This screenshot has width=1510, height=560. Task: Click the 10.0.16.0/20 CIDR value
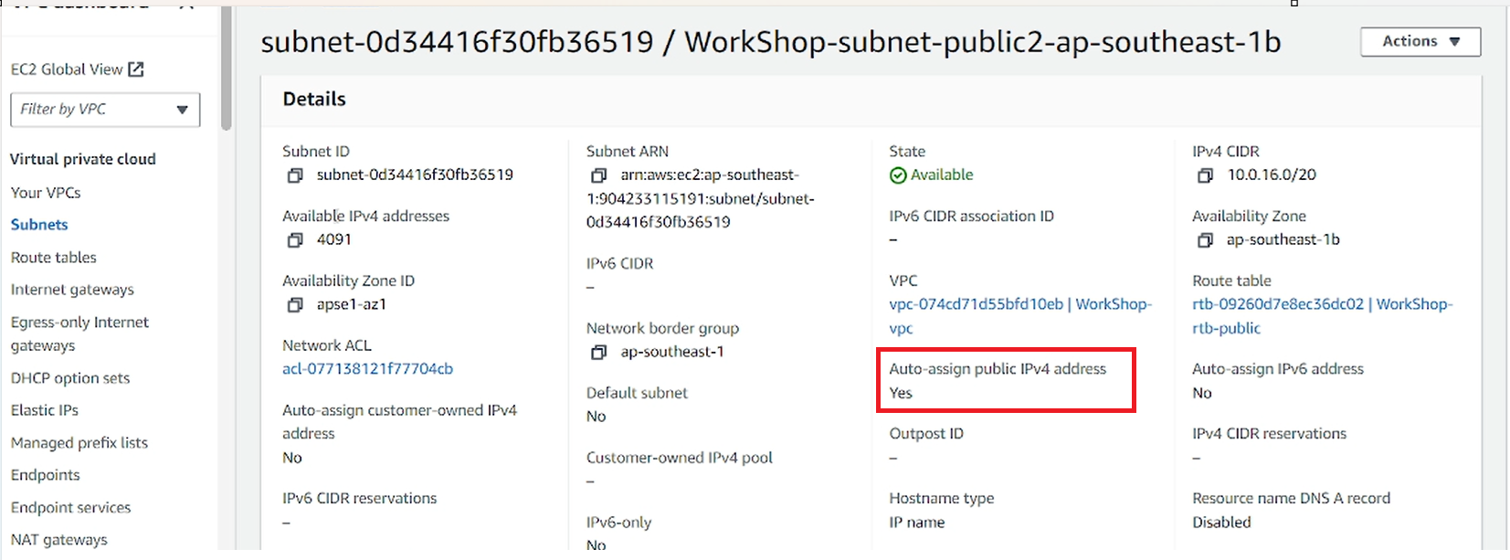coord(1272,174)
